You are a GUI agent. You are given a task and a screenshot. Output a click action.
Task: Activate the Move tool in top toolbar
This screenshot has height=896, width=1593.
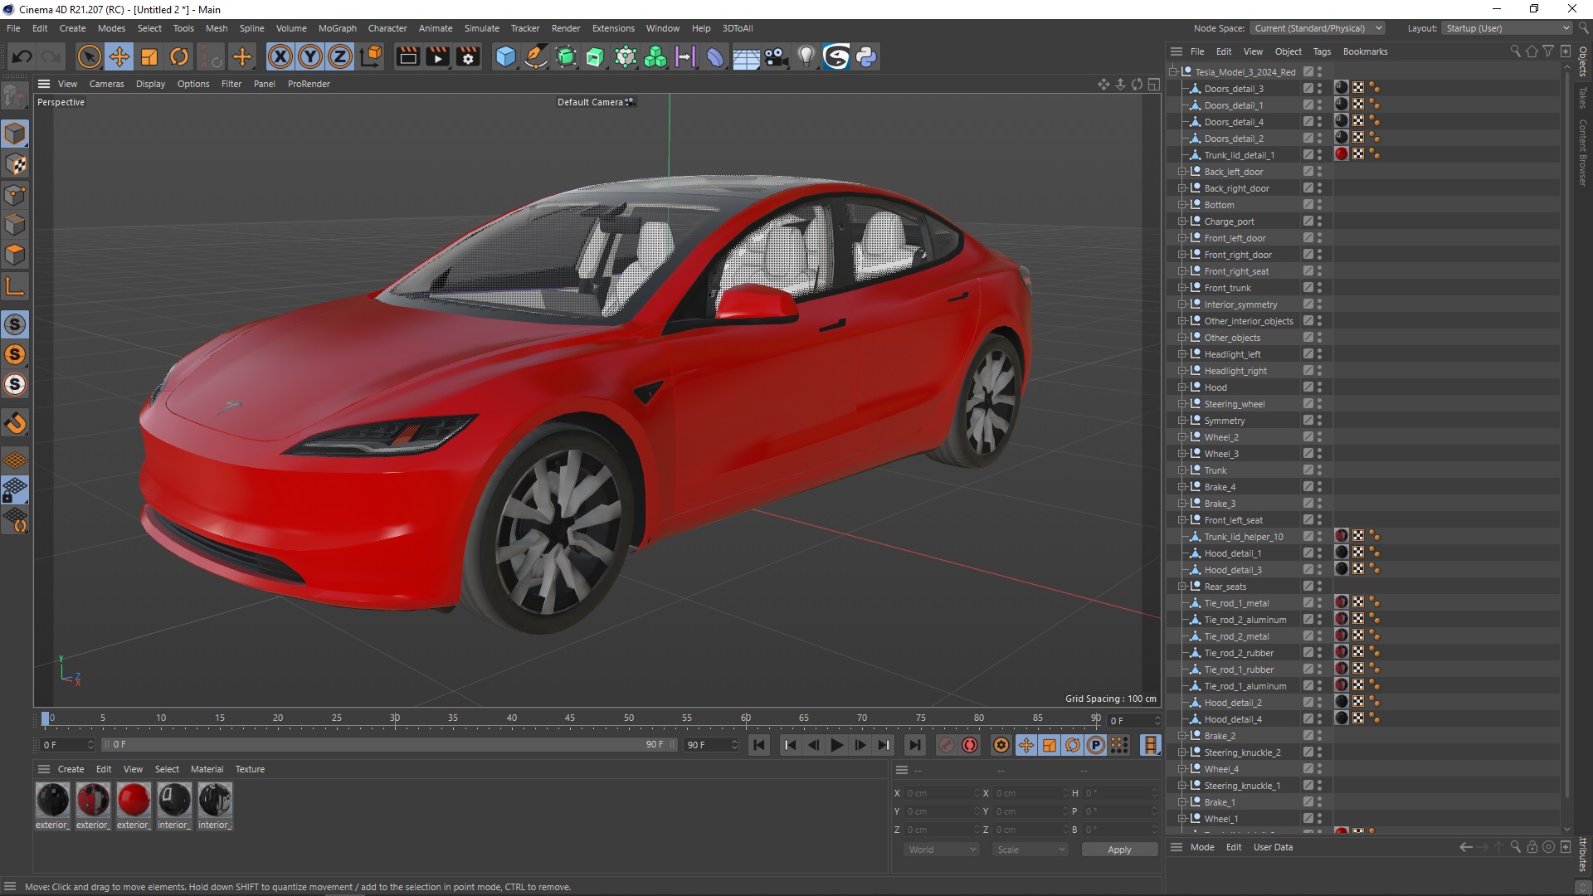pyautogui.click(x=119, y=56)
